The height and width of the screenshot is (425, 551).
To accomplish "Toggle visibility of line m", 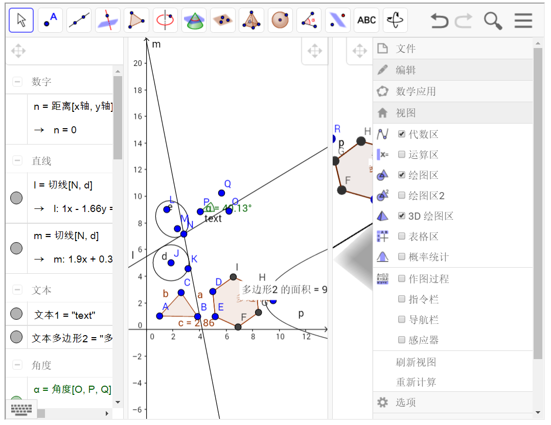I will (16, 248).
